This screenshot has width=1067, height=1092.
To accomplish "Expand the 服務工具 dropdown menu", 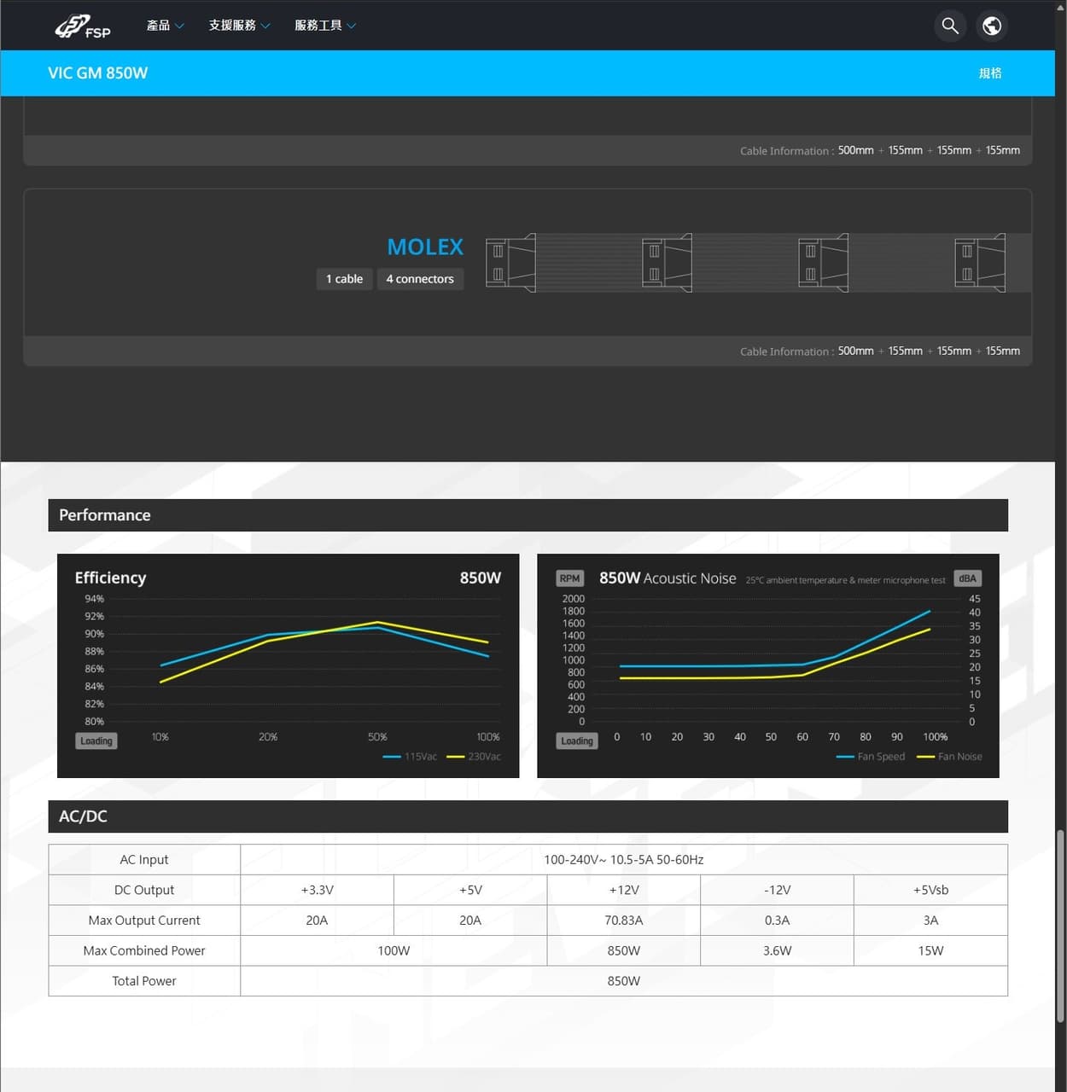I will (x=325, y=26).
